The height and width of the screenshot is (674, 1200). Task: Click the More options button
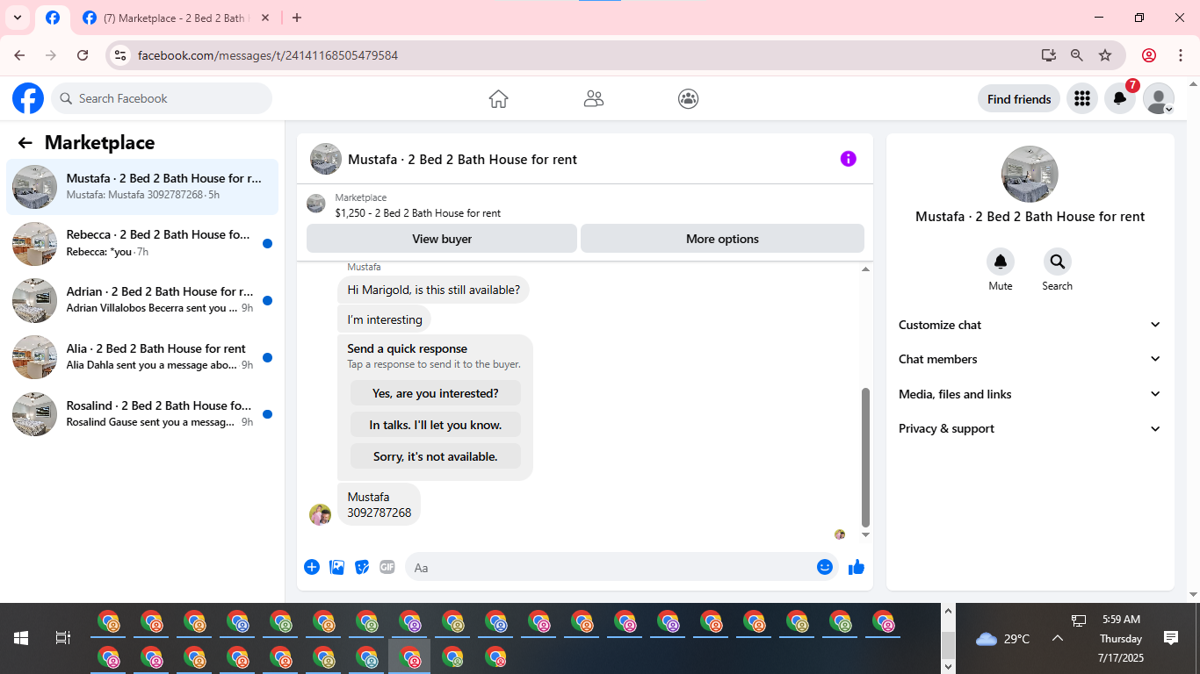pos(722,239)
